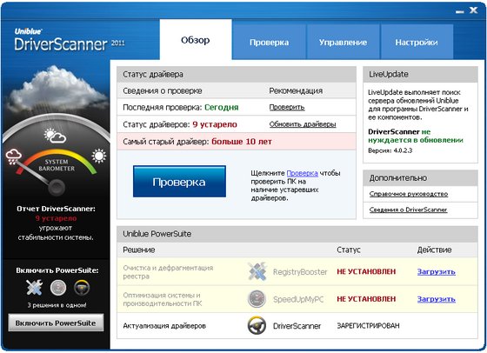Click the SpeedUpMyPC product name
487x353 pixels.
(x=298, y=299)
